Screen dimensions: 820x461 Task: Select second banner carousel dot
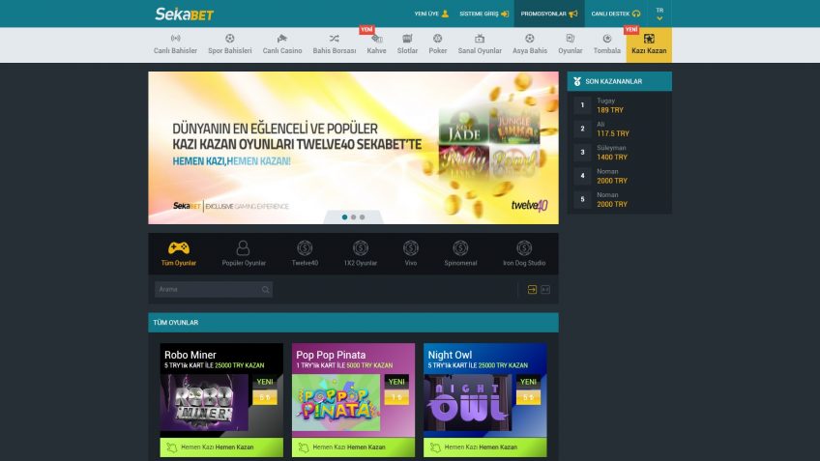tap(354, 216)
